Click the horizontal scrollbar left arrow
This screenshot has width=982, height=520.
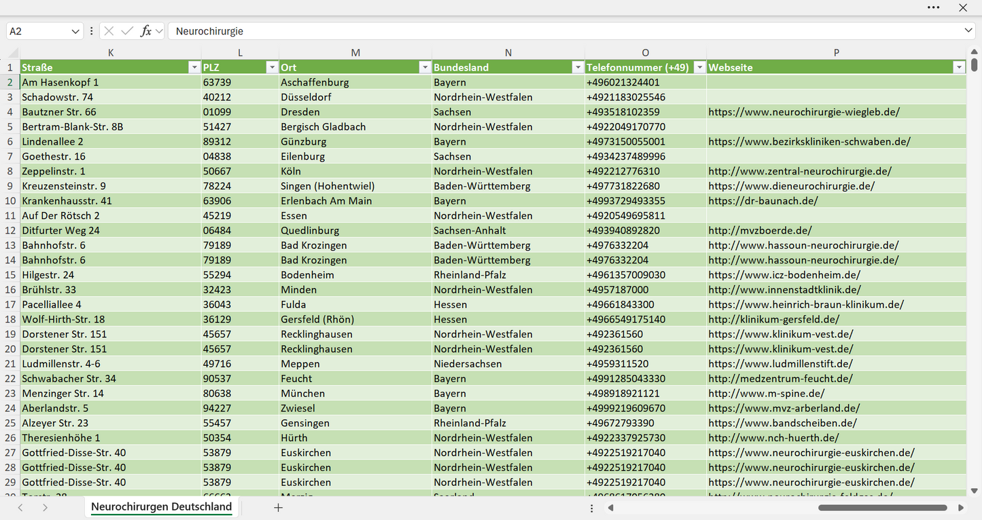(x=611, y=508)
